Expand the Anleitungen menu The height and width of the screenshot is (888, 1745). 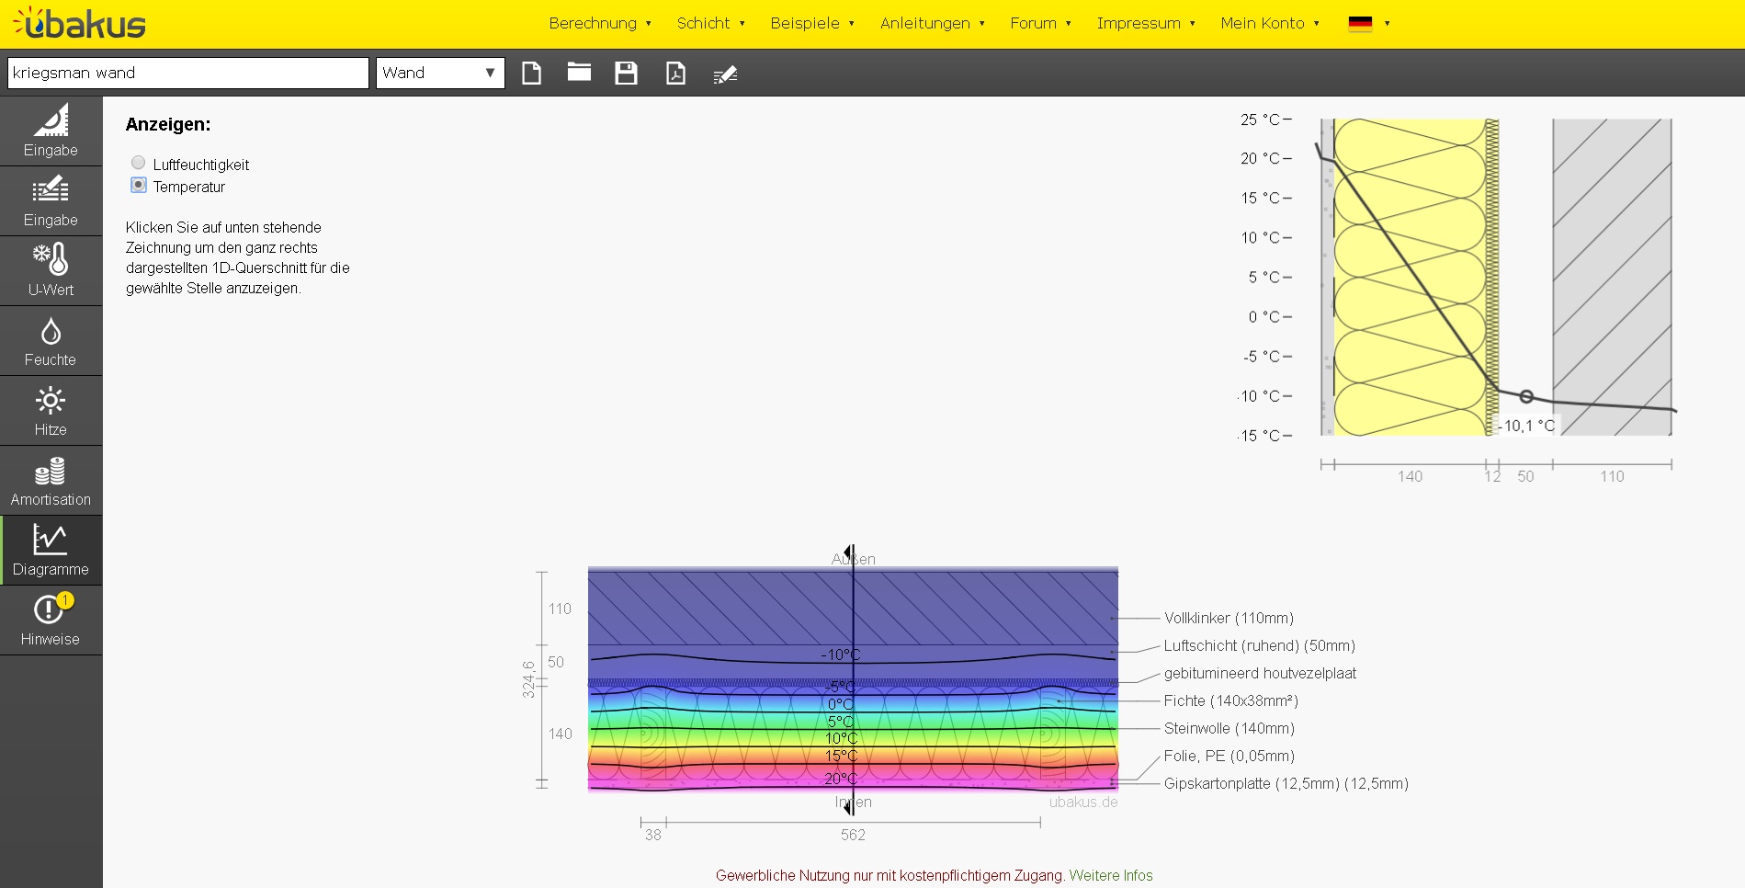[932, 23]
